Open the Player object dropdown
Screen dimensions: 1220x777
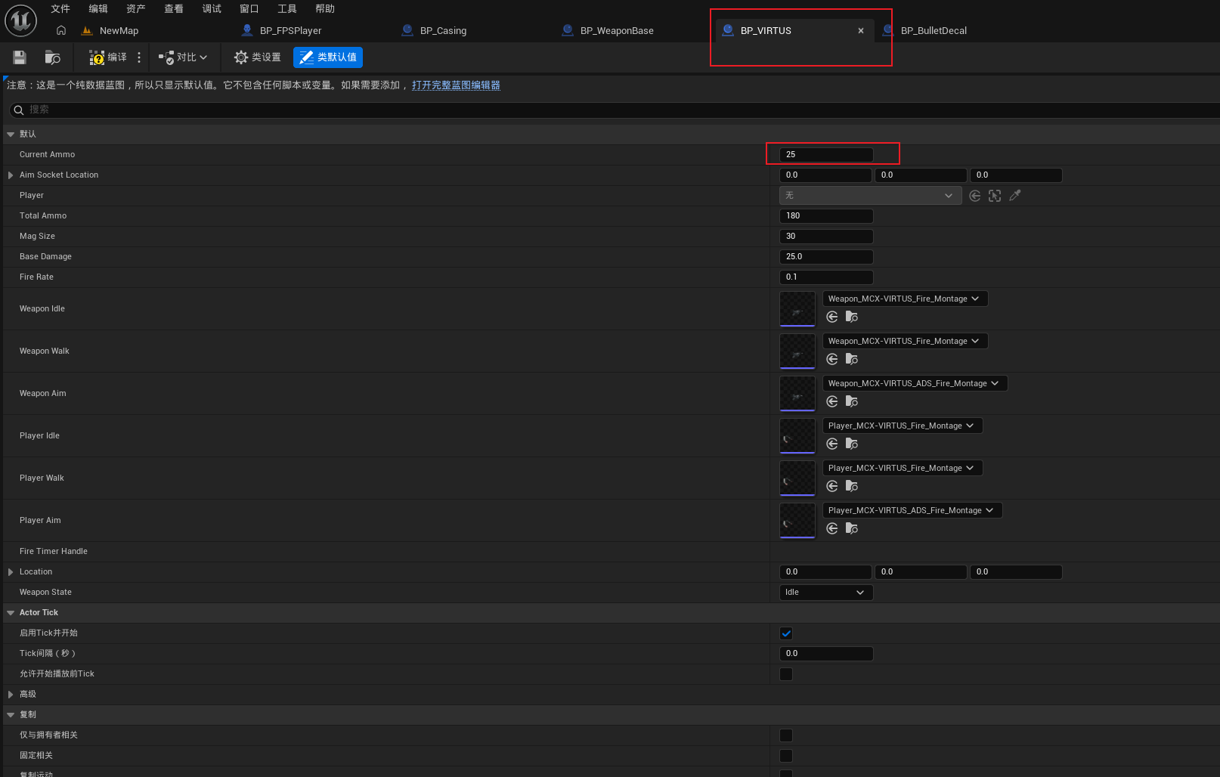pos(870,196)
